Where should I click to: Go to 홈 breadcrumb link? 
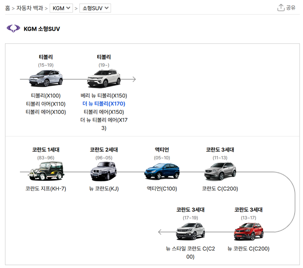(8, 8)
